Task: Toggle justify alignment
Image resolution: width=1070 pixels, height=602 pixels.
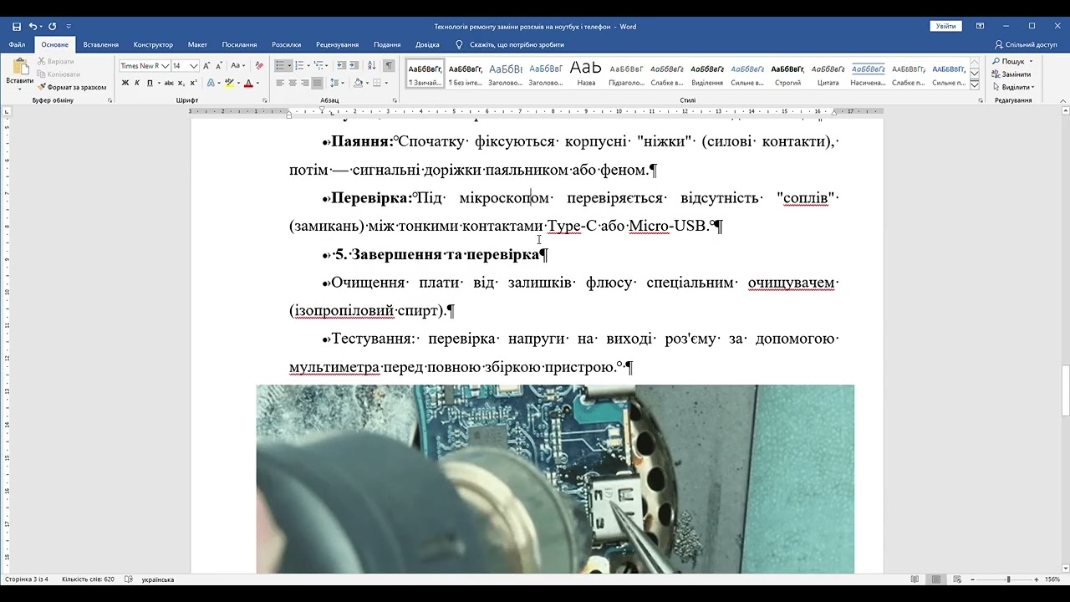Action: pyautogui.click(x=318, y=83)
